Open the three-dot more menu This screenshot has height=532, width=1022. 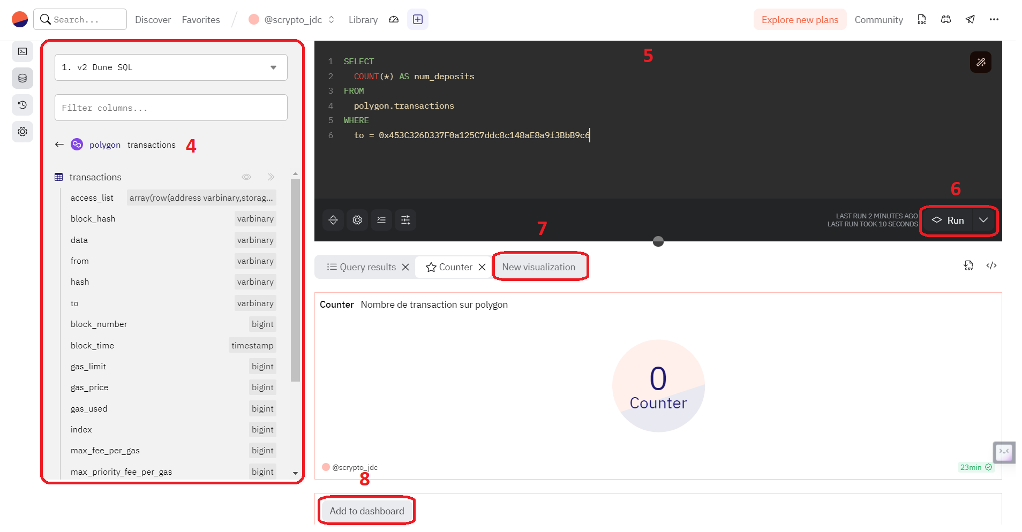click(x=994, y=20)
